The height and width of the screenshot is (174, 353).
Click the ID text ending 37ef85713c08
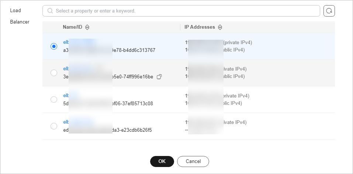point(108,103)
